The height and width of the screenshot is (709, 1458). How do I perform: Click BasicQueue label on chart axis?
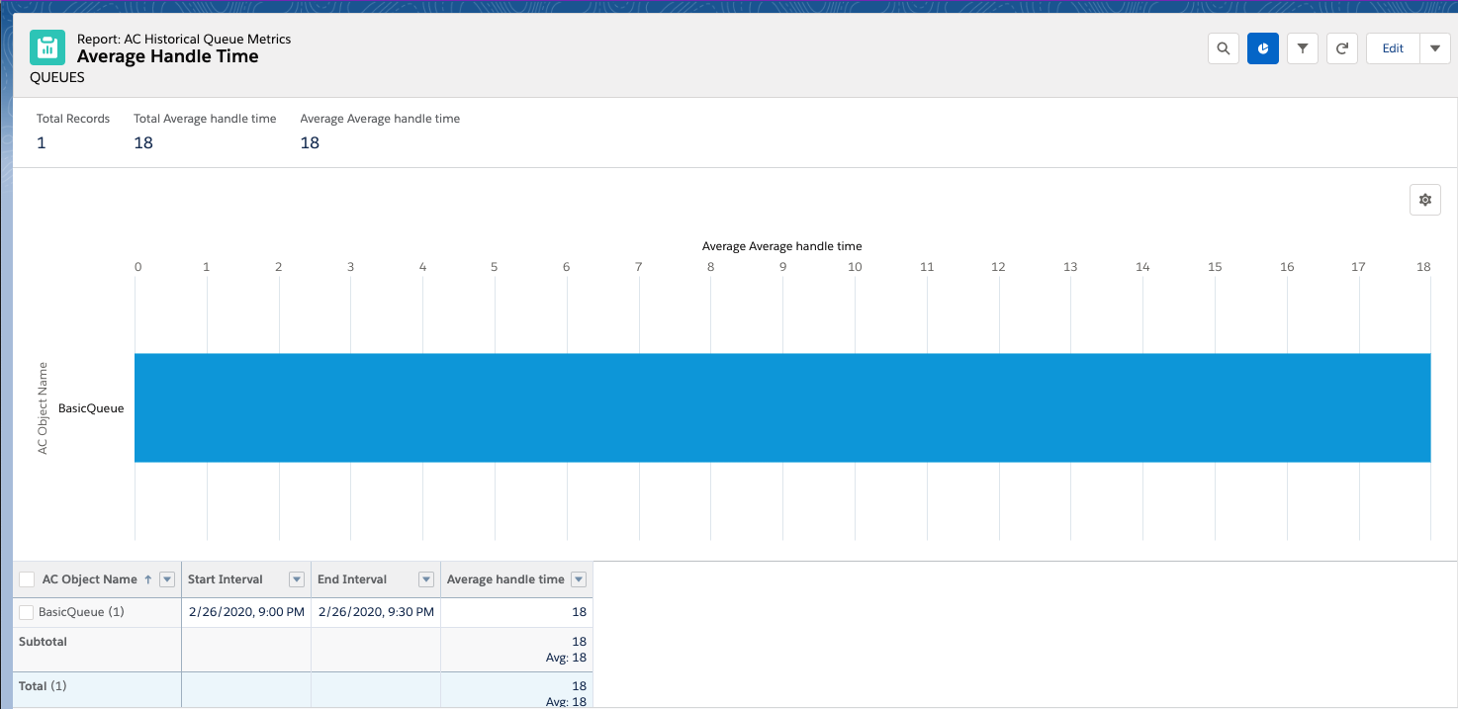pyautogui.click(x=91, y=407)
